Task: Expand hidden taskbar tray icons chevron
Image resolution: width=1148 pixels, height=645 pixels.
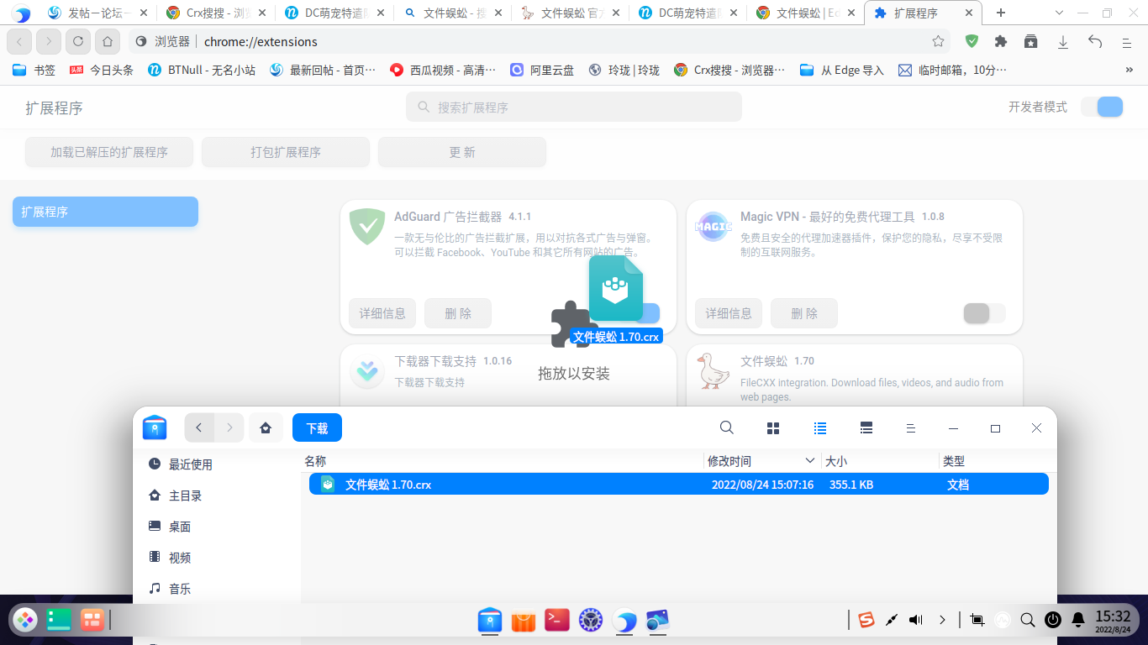Action: click(943, 620)
